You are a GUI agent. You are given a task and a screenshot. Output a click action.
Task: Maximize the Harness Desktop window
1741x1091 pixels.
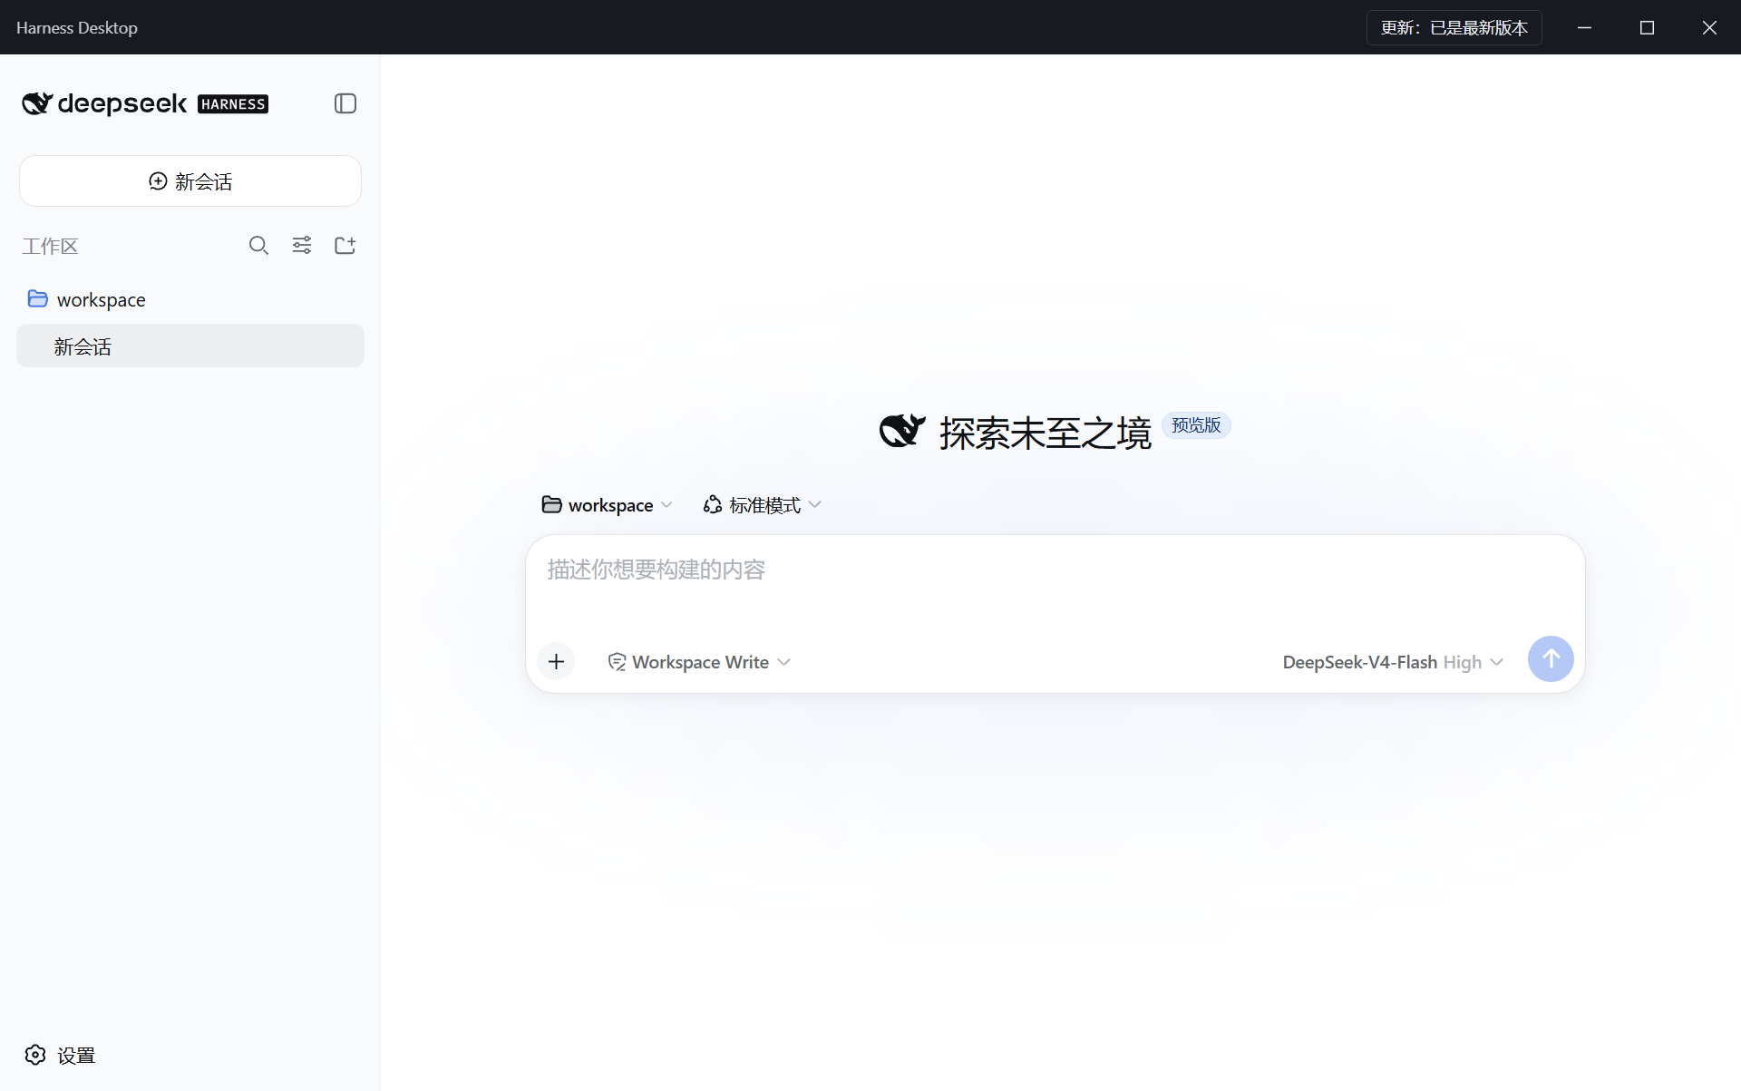(x=1647, y=27)
